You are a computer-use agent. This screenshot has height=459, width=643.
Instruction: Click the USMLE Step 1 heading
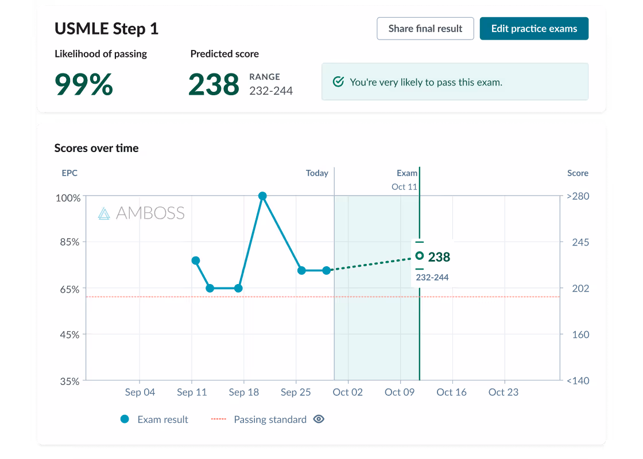[x=107, y=29]
